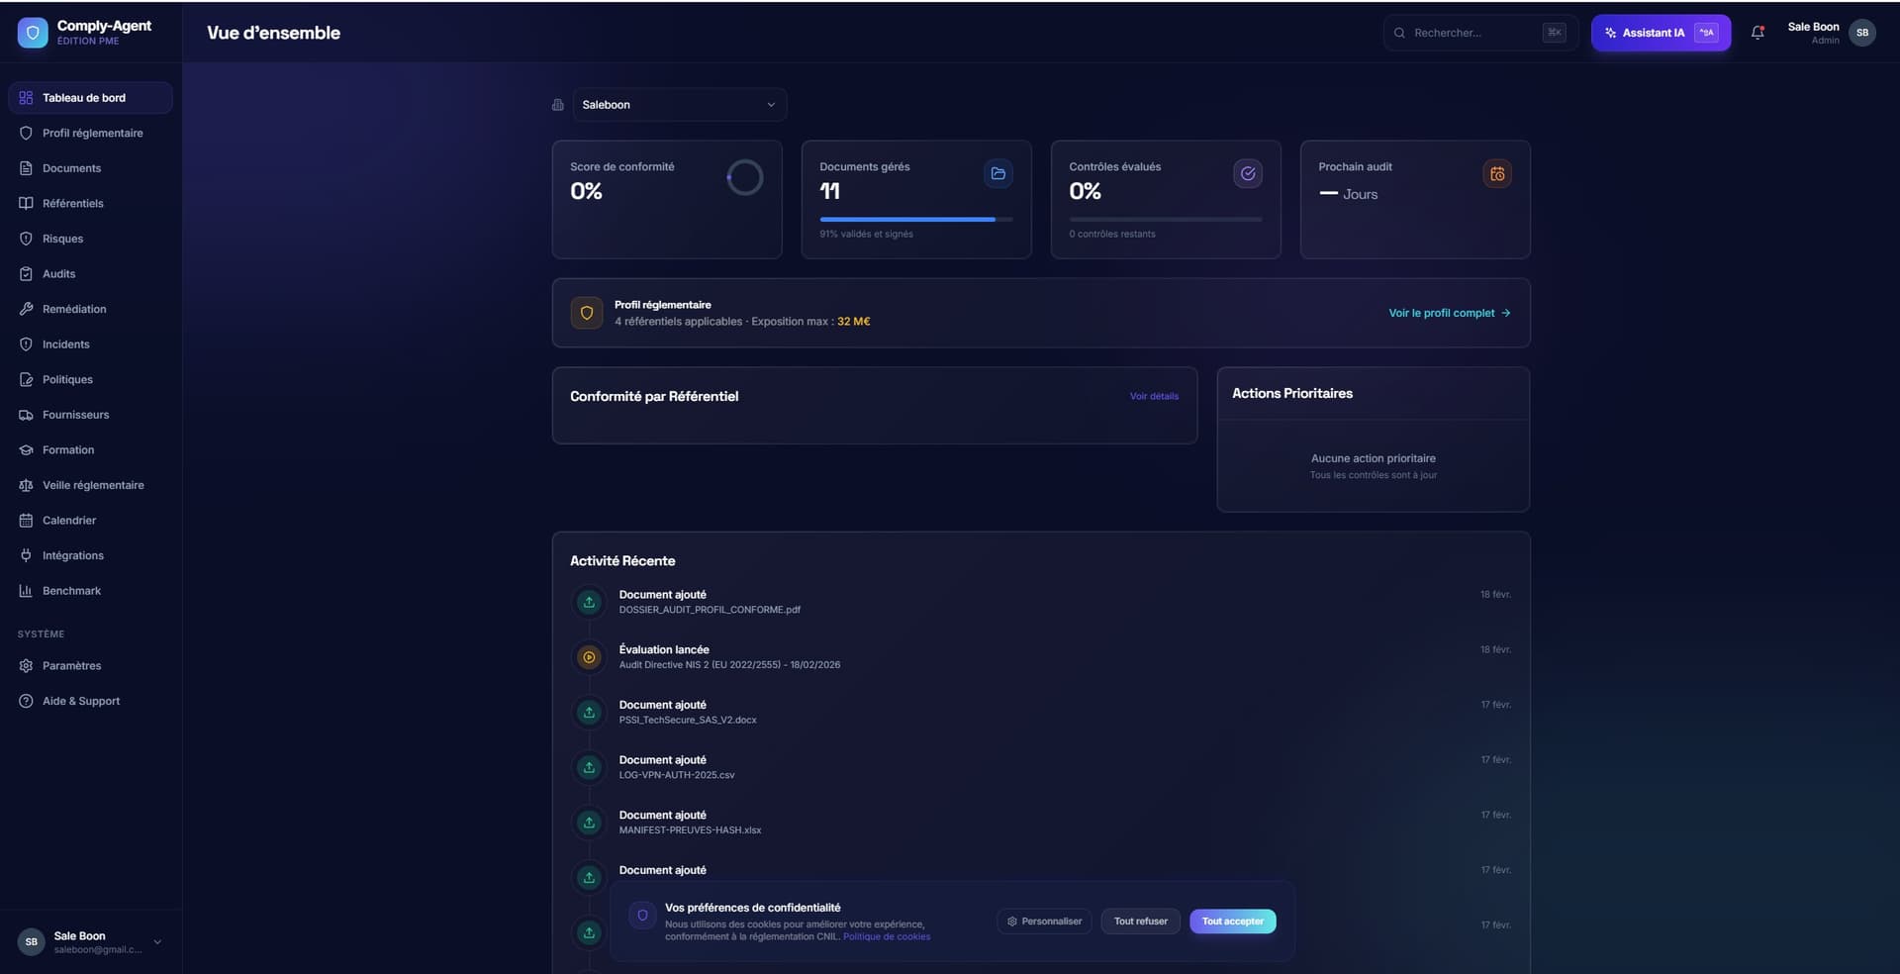This screenshot has height=974, width=1900.
Task: Open Voir le profil complet link
Action: (1449, 313)
